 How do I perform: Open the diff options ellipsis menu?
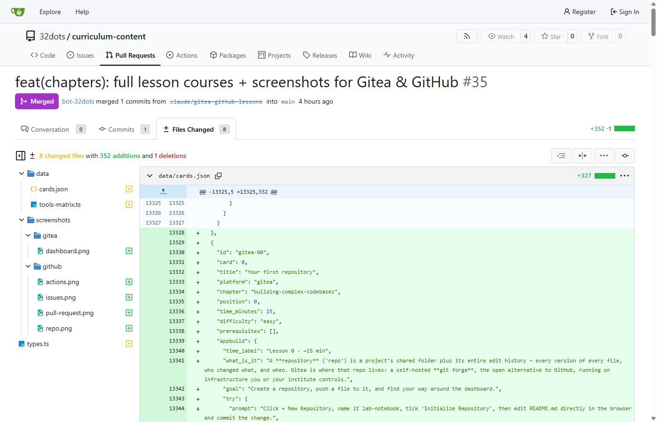click(x=604, y=156)
